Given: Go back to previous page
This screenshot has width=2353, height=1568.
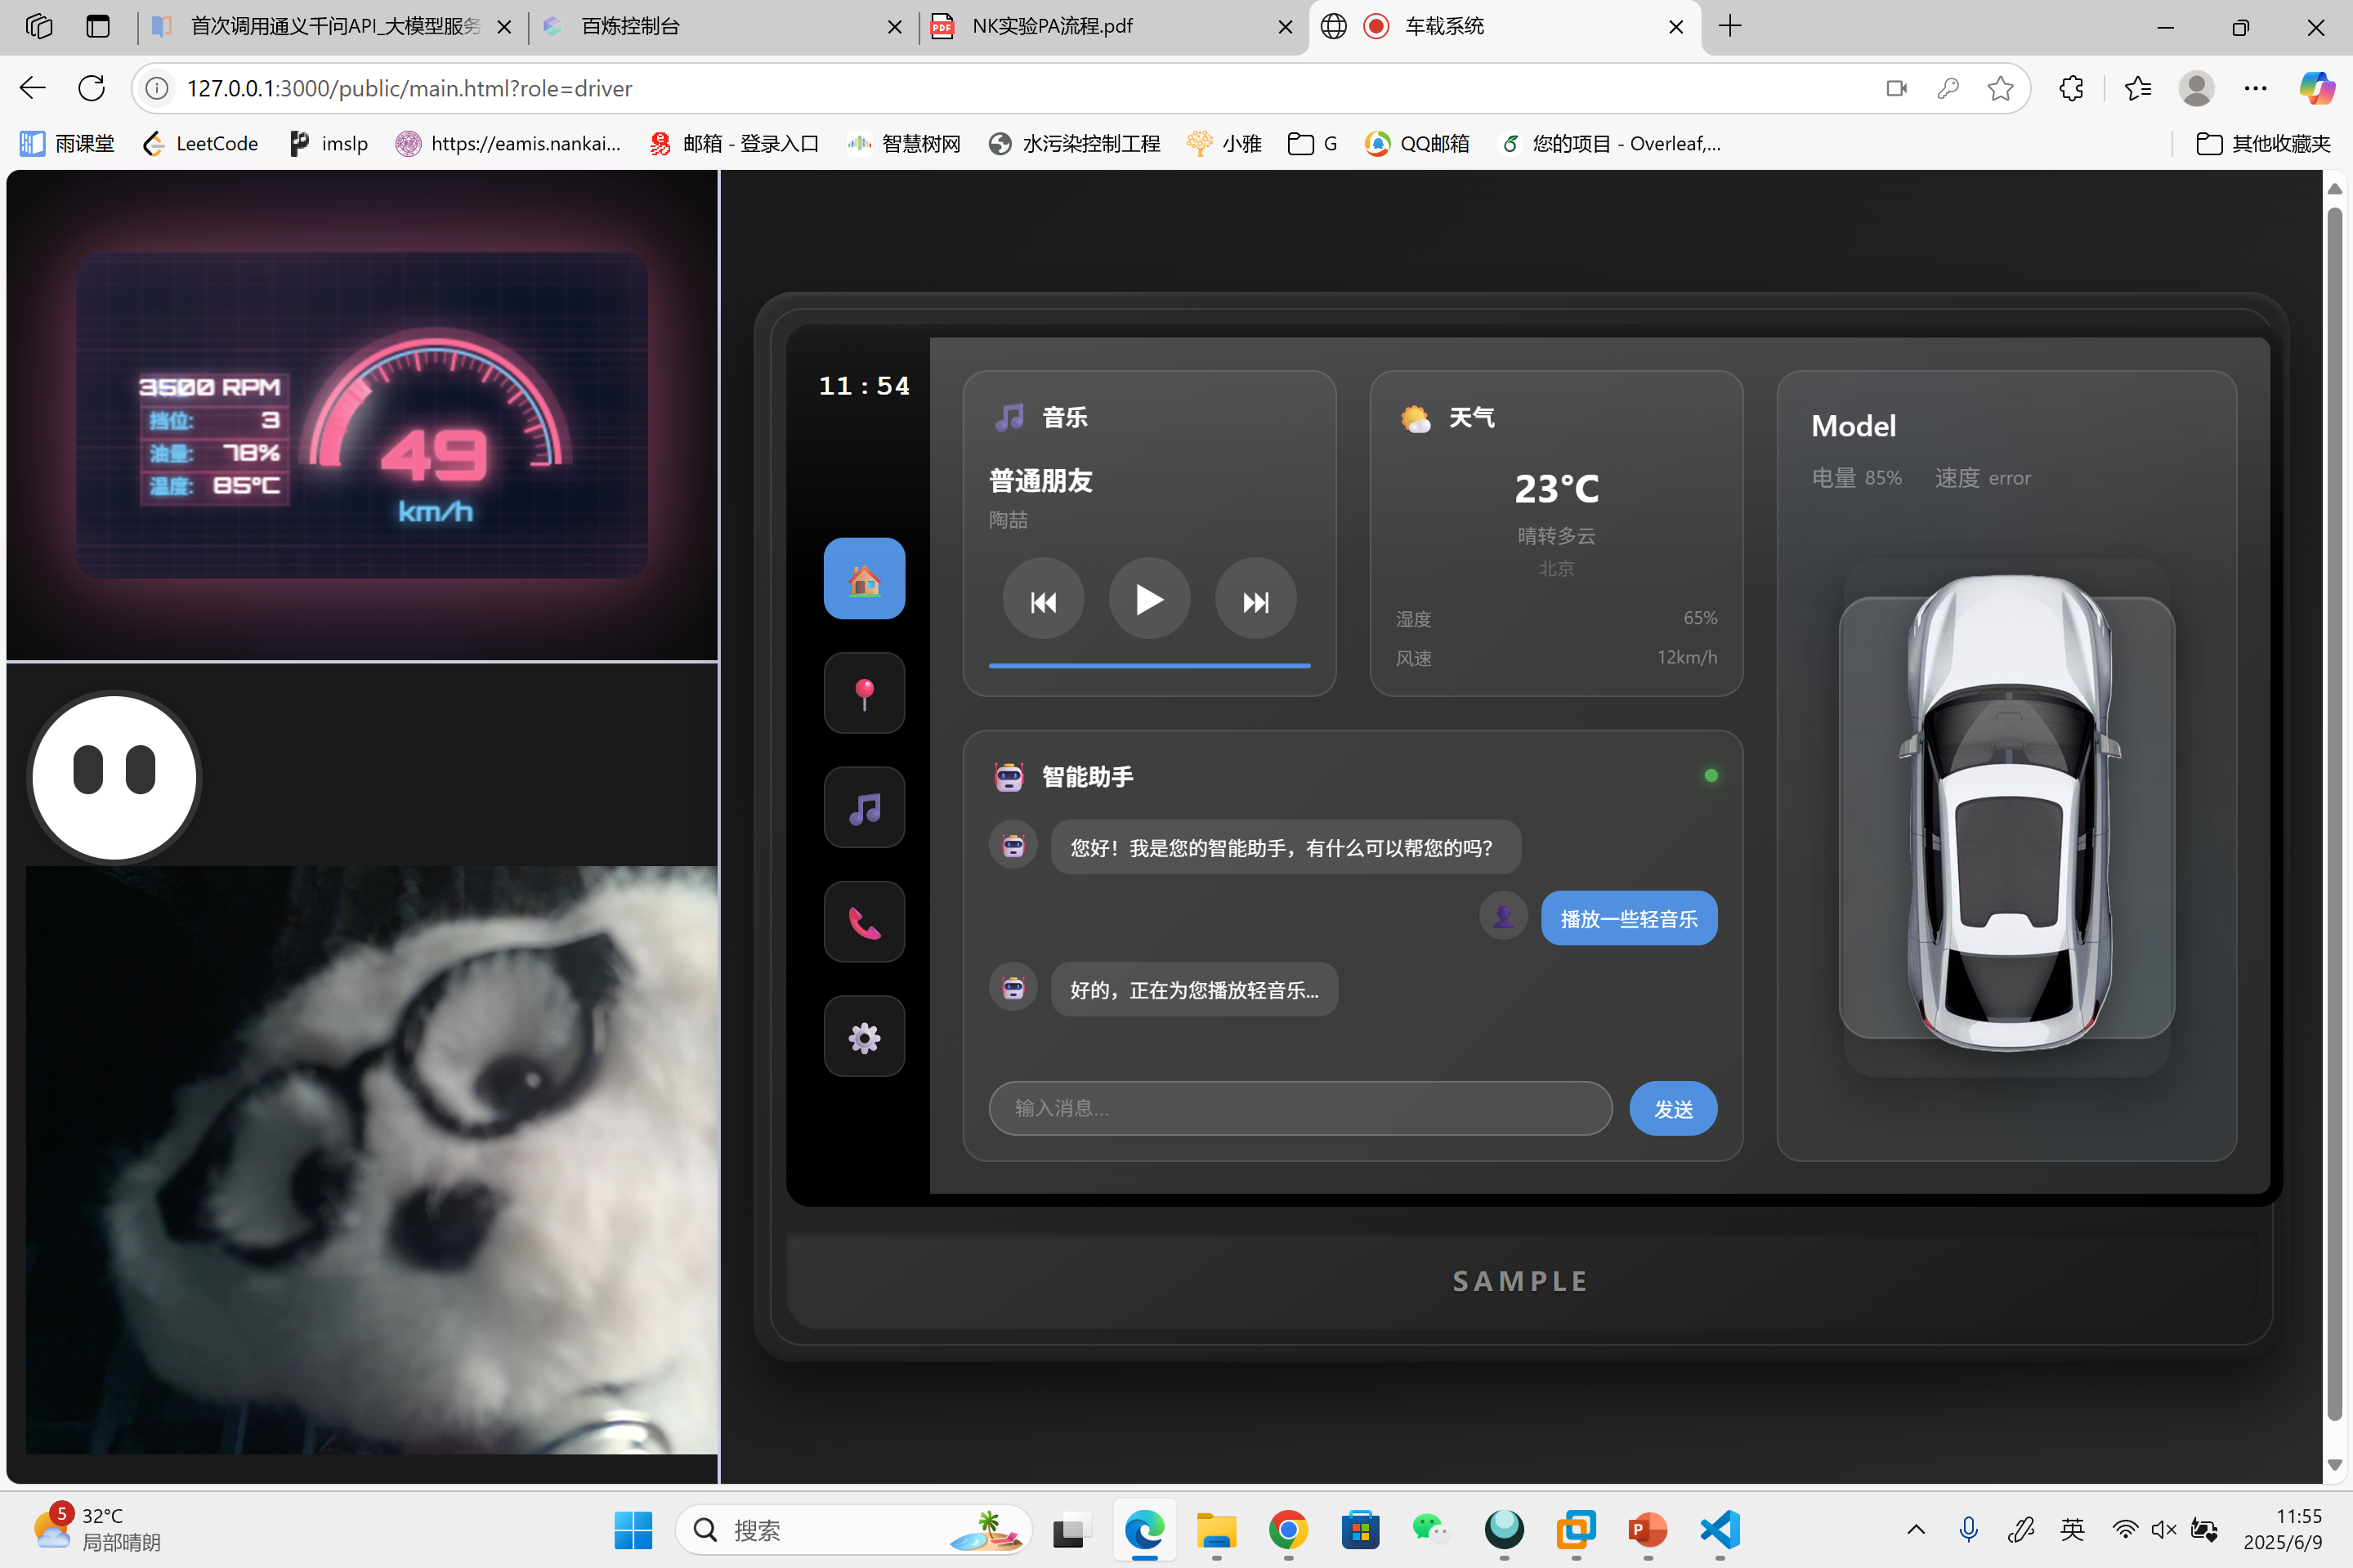Looking at the screenshot, I should 33,88.
